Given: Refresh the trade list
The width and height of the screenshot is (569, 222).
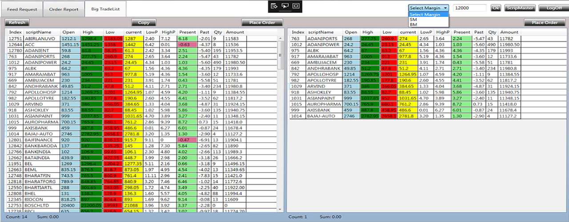Looking at the screenshot, I should pos(17,23).
